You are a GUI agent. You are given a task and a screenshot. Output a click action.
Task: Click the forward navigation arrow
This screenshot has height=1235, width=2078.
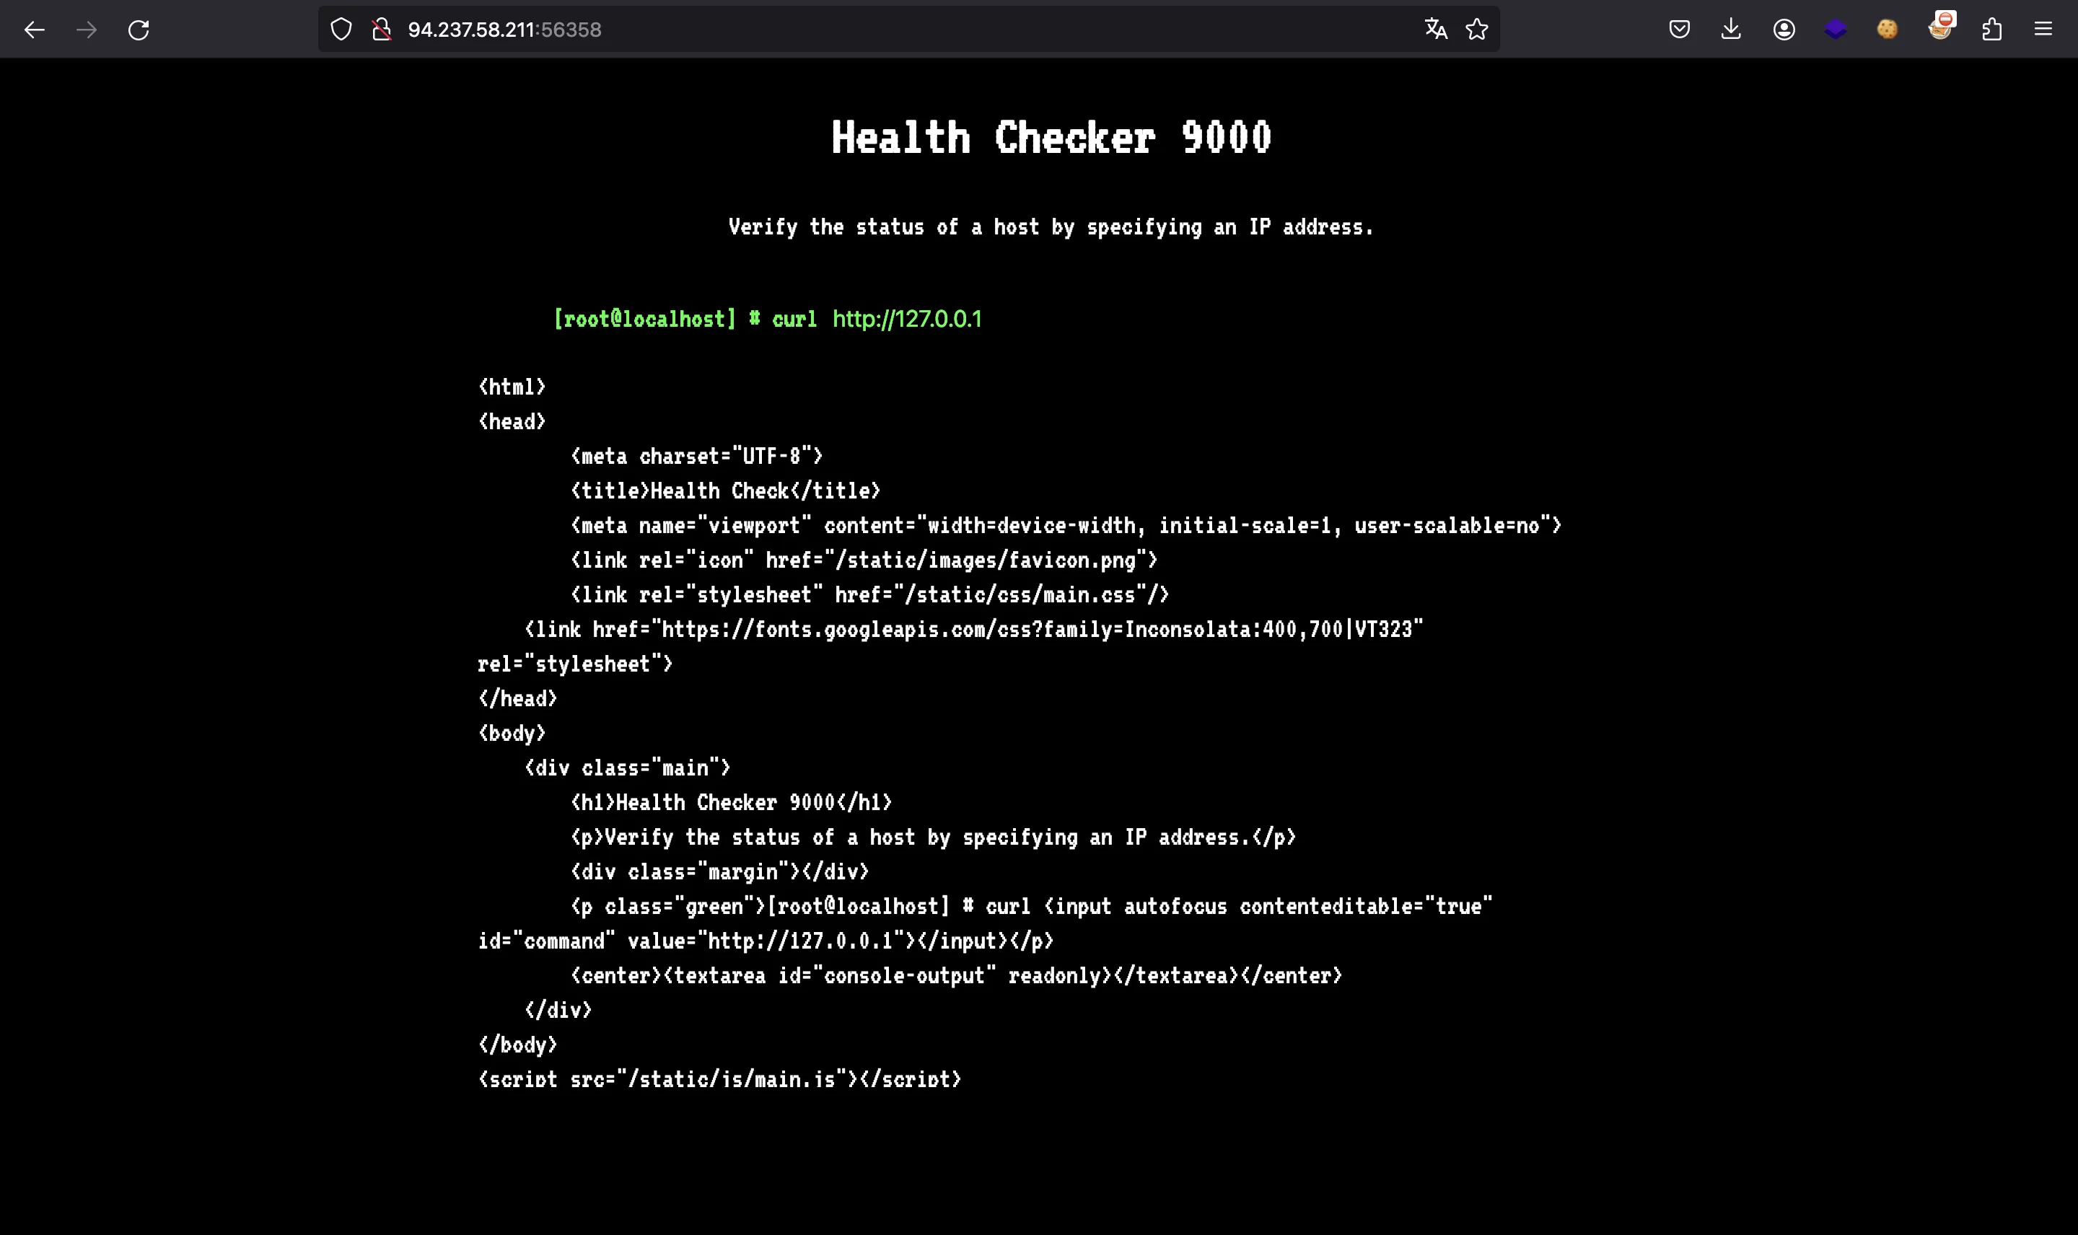pyautogui.click(x=87, y=30)
